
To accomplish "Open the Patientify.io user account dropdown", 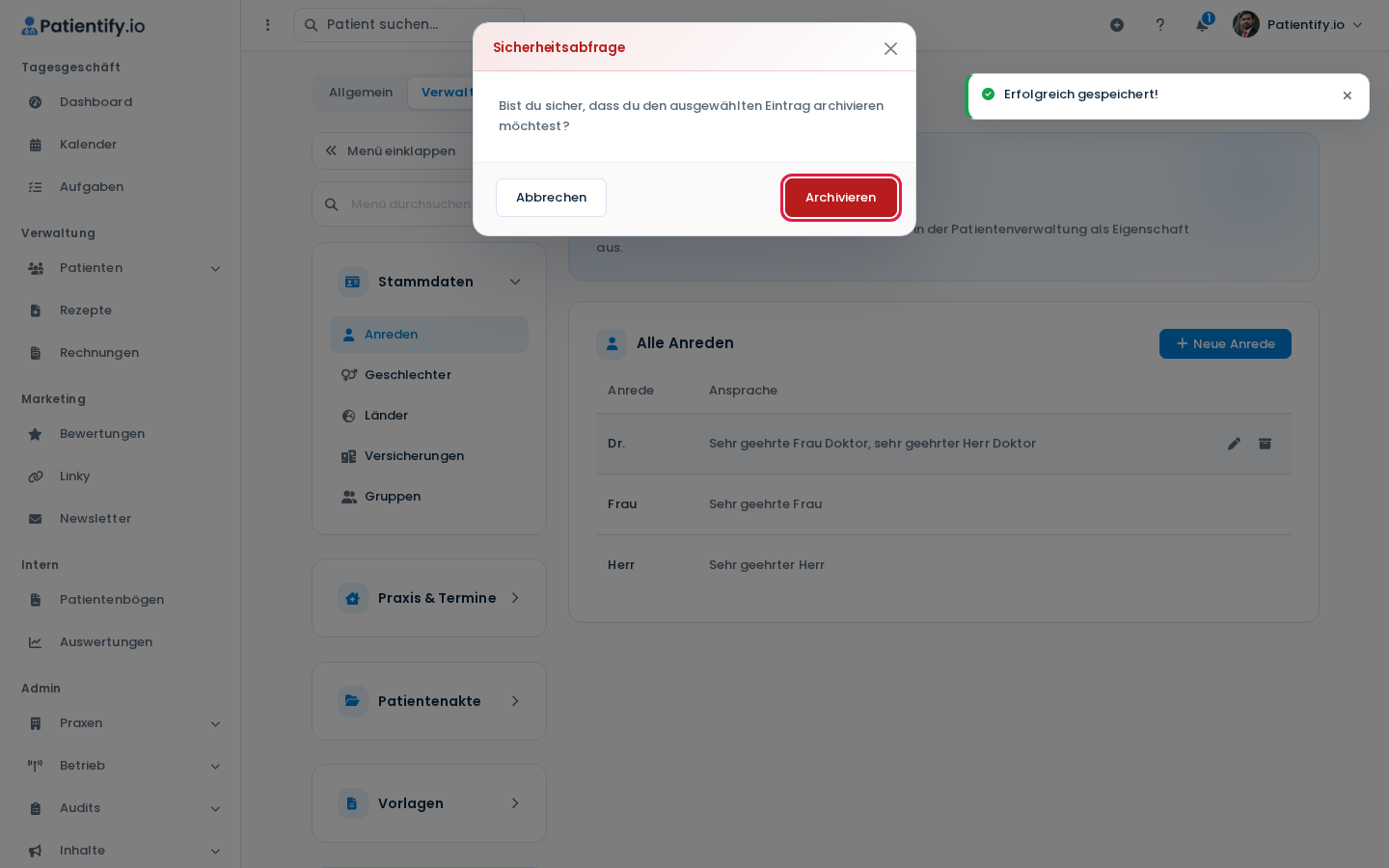I will tap(1298, 25).
